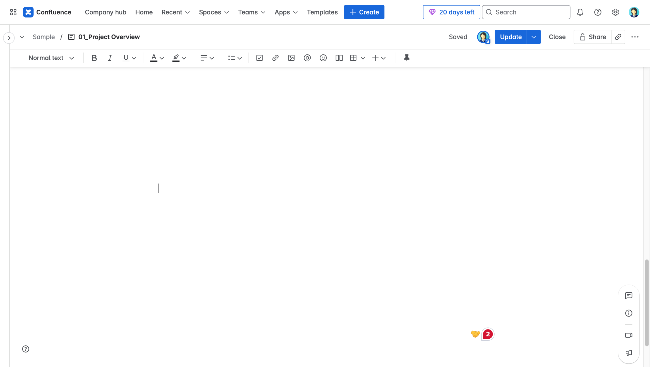Expand the breadcrumb chevron next to Sample
The image size is (650, 367).
point(22,37)
